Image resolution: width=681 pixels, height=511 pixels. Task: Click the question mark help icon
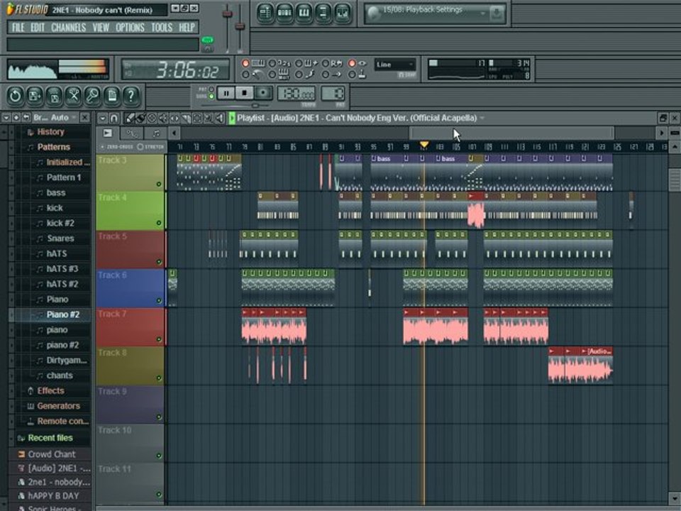click(131, 96)
